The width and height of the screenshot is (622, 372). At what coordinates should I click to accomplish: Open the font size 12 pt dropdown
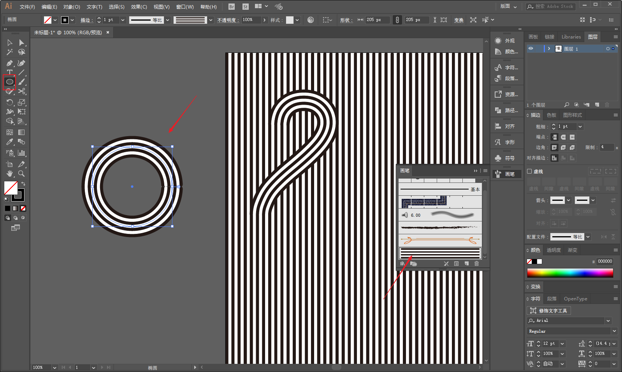[562, 344]
